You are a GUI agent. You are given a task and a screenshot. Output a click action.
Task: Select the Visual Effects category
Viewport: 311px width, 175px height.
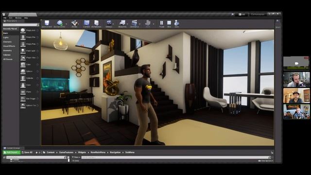click(x=9, y=46)
